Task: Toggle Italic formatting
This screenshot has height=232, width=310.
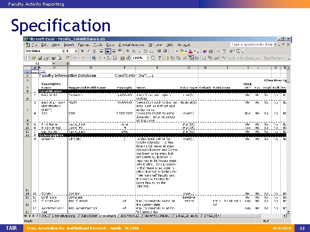Action: click(x=88, y=51)
